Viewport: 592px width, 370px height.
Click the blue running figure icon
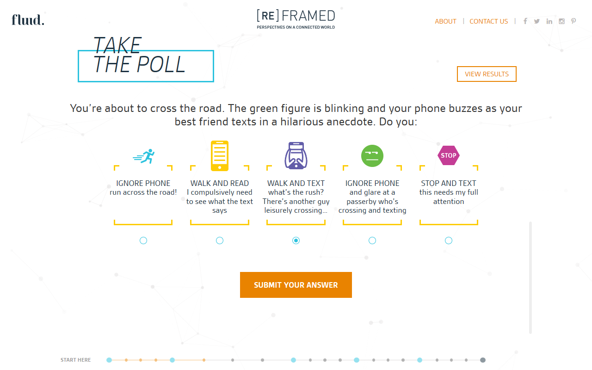tap(144, 156)
